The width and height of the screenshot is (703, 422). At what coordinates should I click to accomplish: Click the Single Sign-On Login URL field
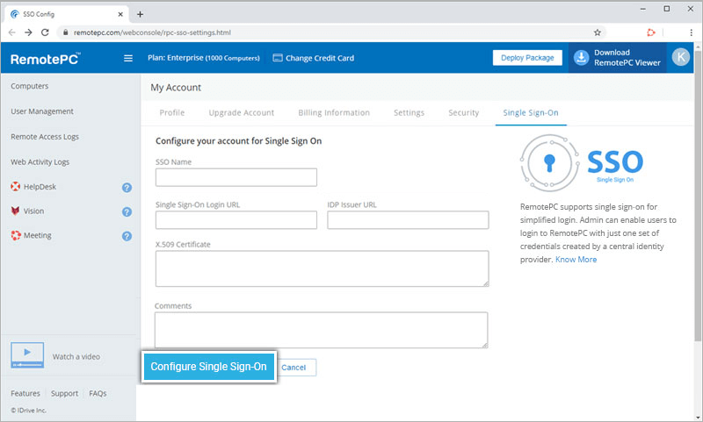tap(236, 220)
